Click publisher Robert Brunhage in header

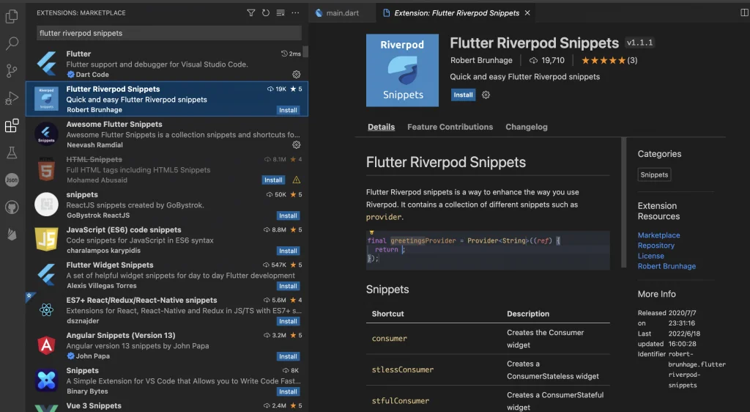coord(480,60)
